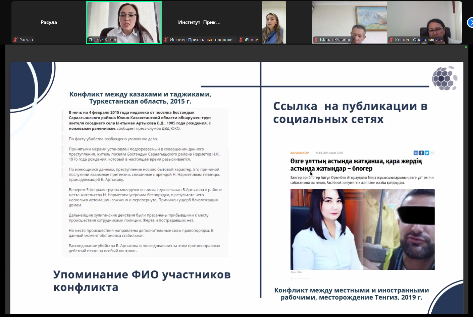Click the Zhuldyz Karim name label
Image resolution: width=473 pixels, height=317 pixels.
[102, 40]
